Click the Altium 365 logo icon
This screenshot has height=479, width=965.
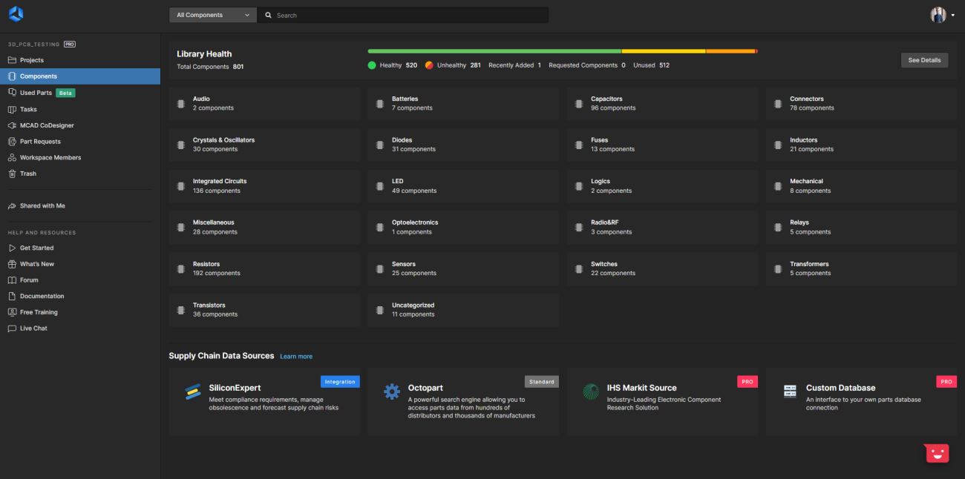[16, 14]
